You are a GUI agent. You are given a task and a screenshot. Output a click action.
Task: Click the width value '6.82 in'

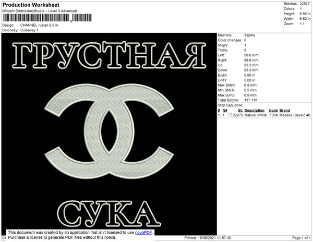pyautogui.click(x=305, y=19)
